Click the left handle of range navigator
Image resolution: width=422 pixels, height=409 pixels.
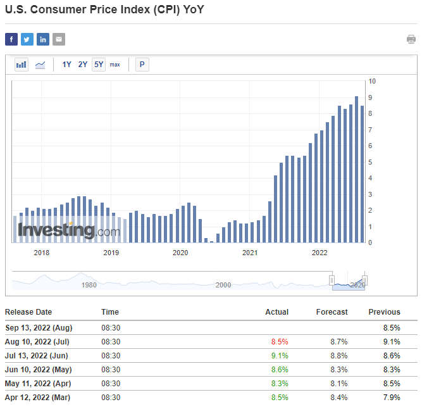332,280
